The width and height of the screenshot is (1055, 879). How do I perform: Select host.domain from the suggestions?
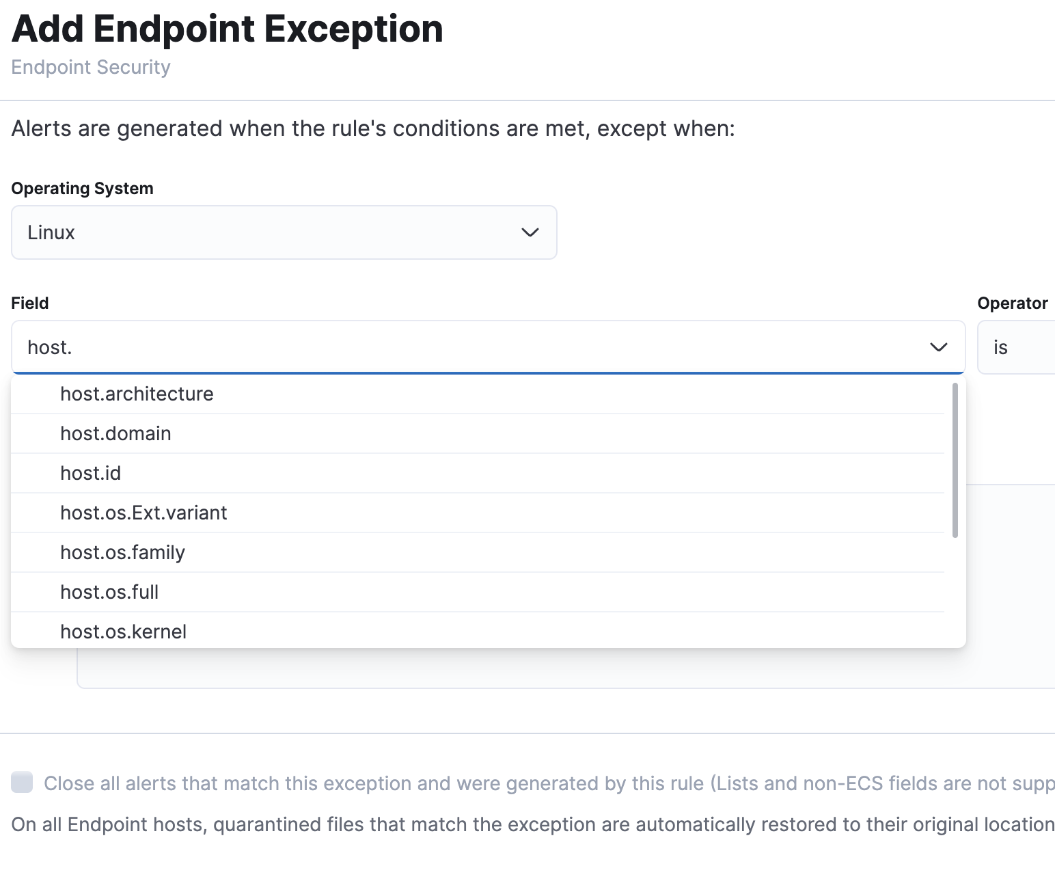pos(115,433)
